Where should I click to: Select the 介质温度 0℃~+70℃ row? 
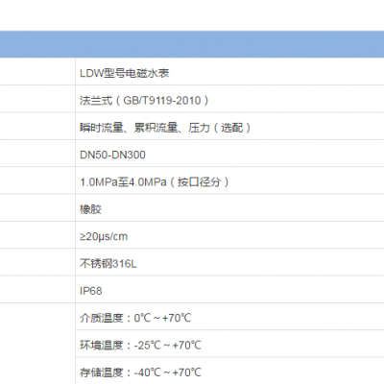[x=229, y=317]
